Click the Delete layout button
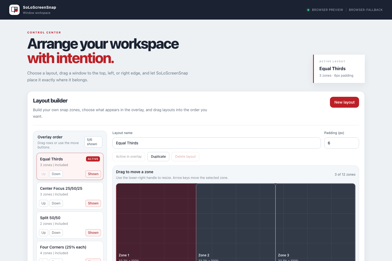392x261 pixels. (x=185, y=157)
